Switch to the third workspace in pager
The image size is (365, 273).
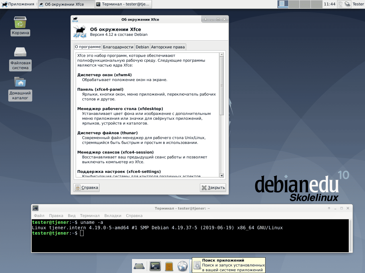(x=305, y=4)
